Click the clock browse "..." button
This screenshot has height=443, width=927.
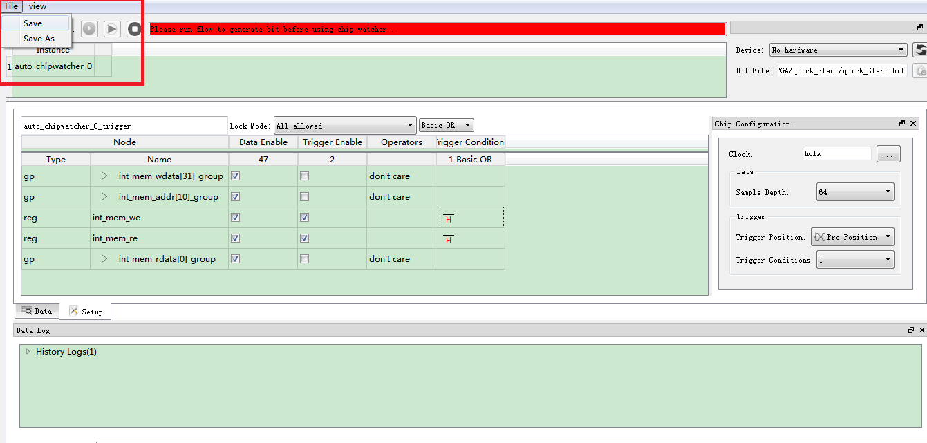pyautogui.click(x=888, y=154)
